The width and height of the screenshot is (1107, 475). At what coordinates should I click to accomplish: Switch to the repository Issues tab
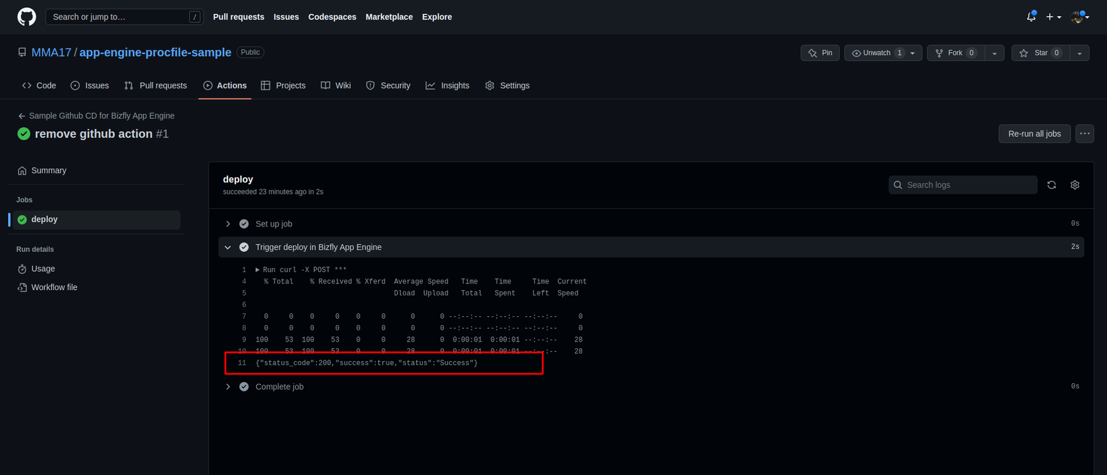click(x=90, y=86)
